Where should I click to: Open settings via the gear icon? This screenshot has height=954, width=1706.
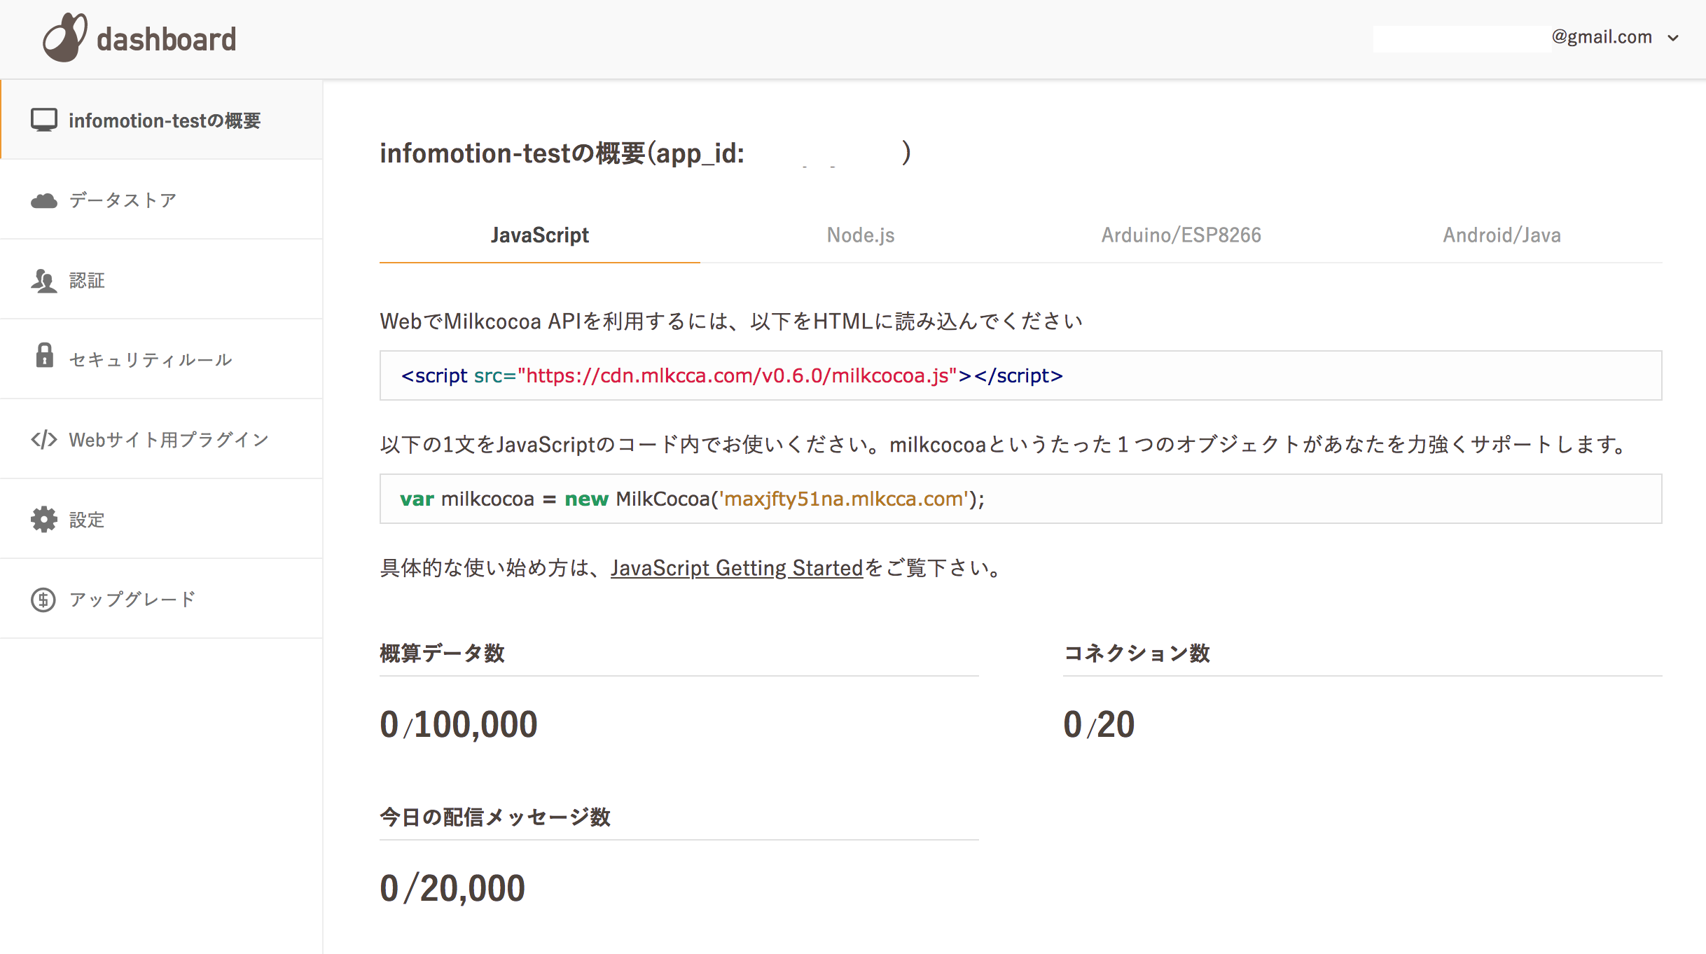[43, 519]
